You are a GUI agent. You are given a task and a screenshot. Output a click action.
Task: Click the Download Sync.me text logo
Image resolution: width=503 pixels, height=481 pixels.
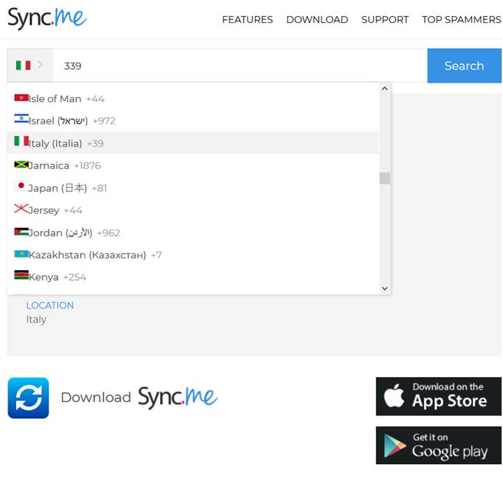pos(140,398)
